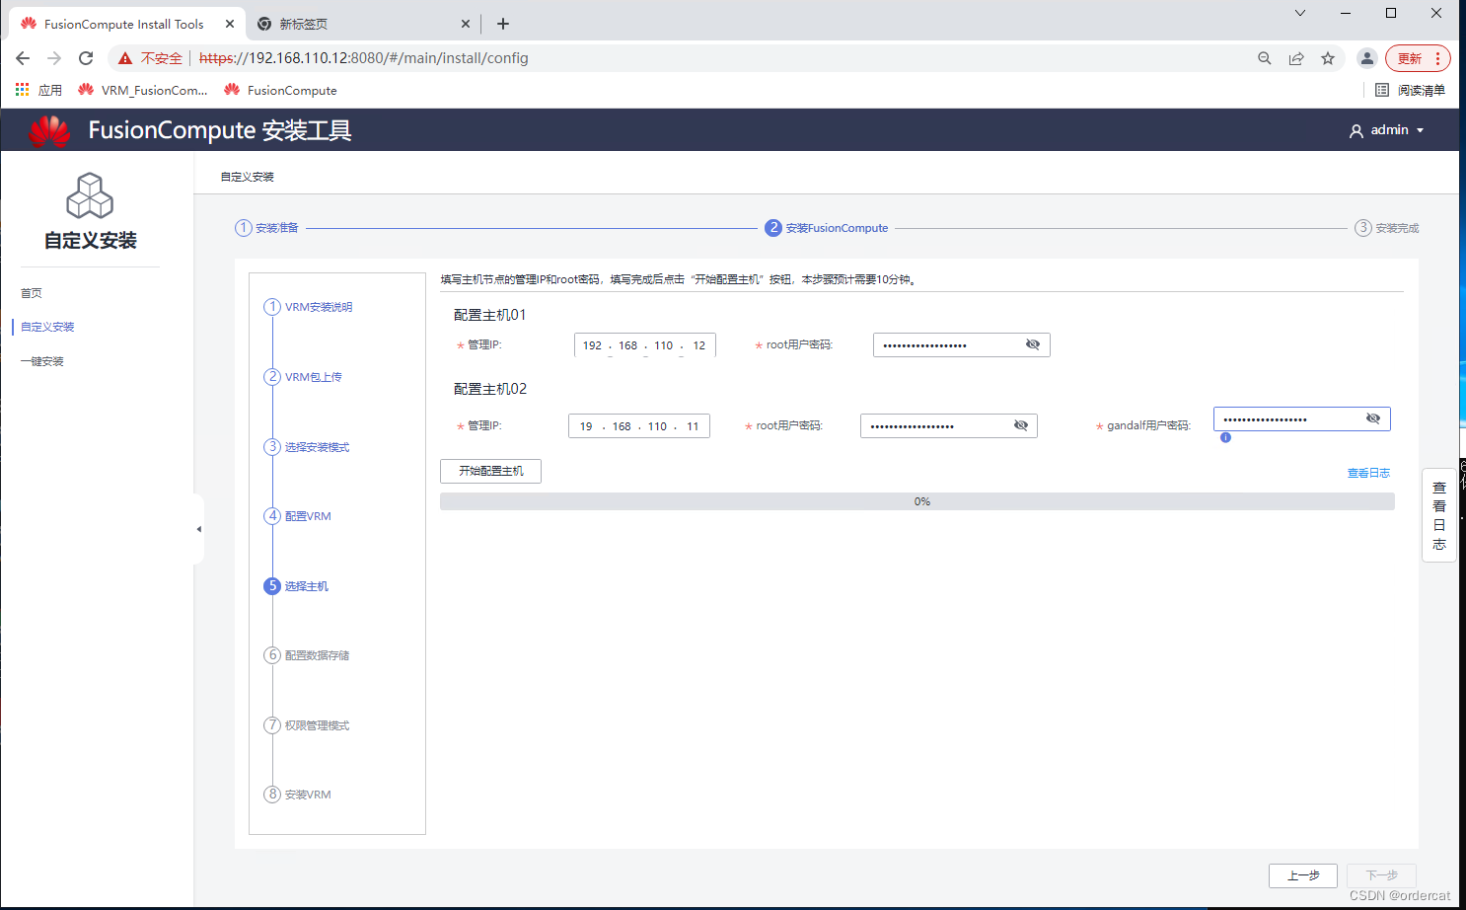Click host02 management IP field
The height and width of the screenshot is (910, 1466).
coord(639,425)
